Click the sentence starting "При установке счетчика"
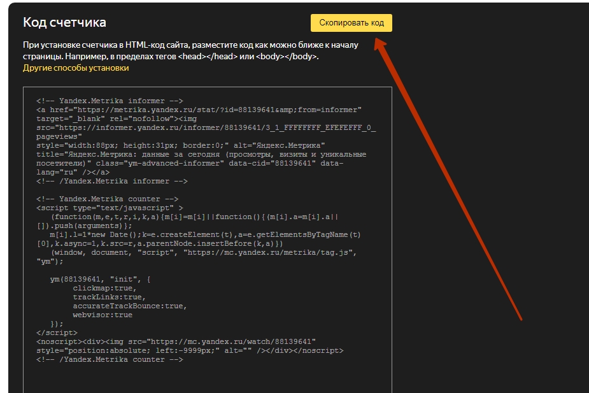Image resolution: width=589 pixels, height=393 pixels. point(190,51)
